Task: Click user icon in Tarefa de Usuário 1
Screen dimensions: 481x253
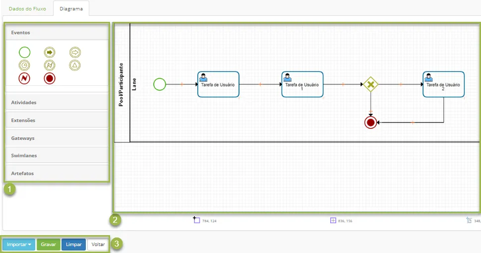Action: [x=288, y=77]
